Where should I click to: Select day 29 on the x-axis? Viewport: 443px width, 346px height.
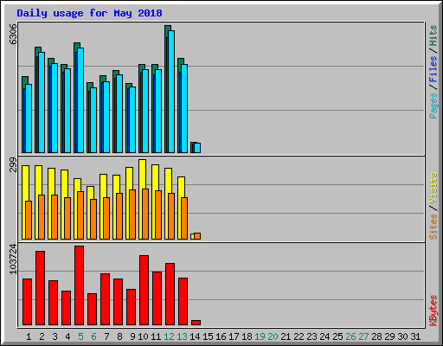[x=389, y=336]
